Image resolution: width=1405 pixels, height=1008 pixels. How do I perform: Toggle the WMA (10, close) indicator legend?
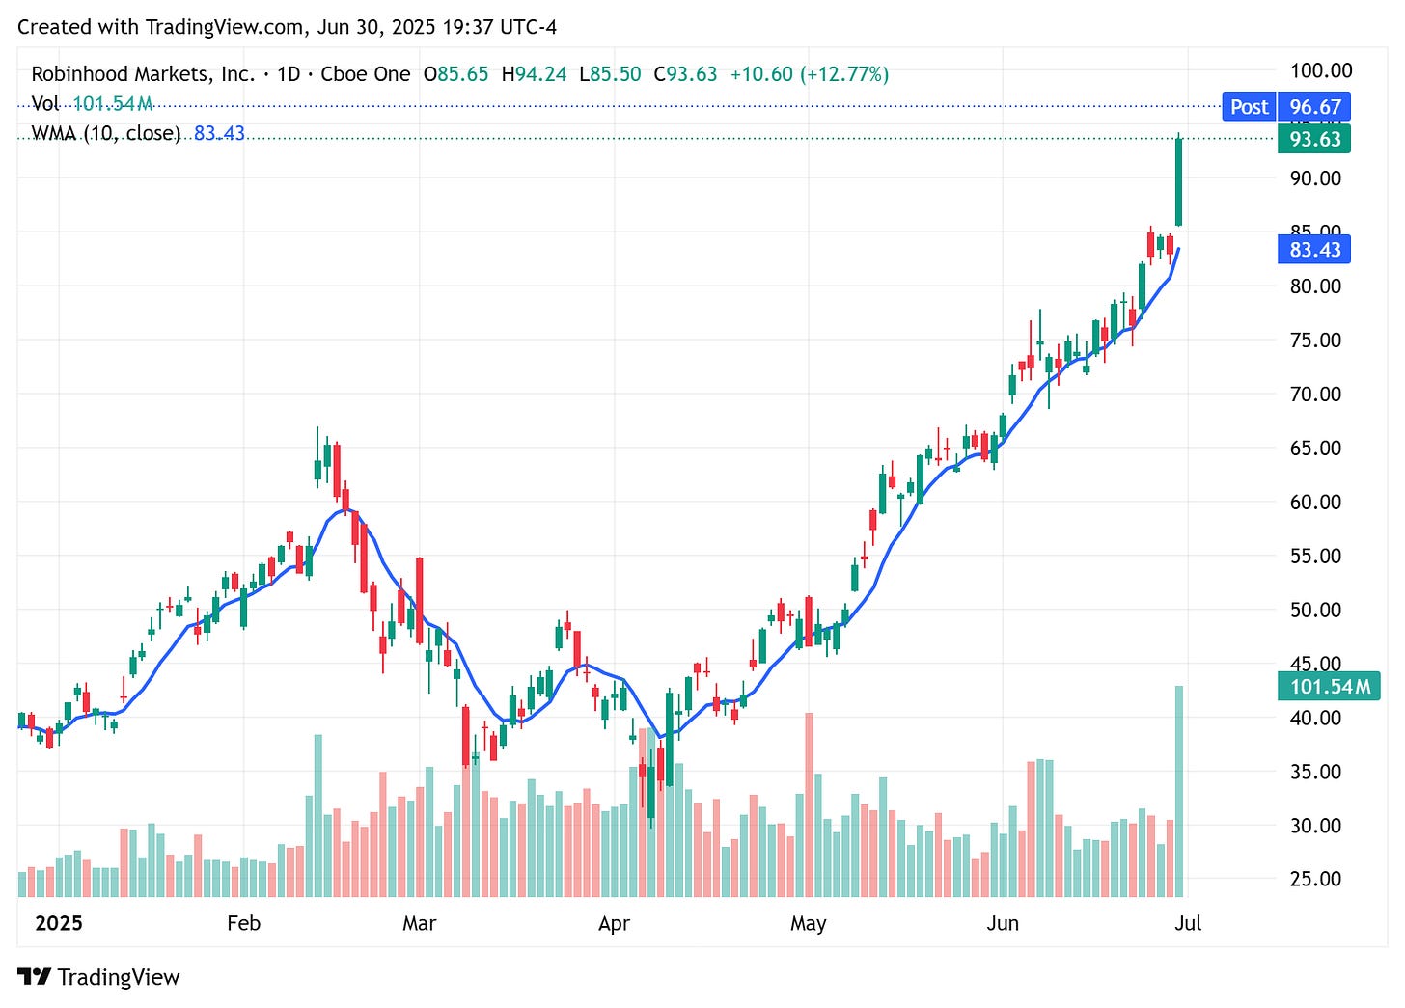(106, 134)
